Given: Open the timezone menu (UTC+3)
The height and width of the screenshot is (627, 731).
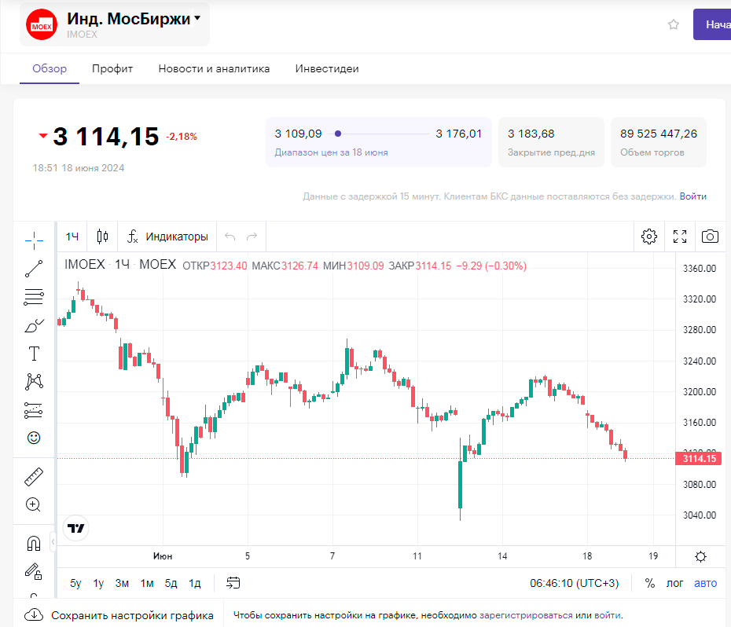Looking at the screenshot, I should point(575,583).
